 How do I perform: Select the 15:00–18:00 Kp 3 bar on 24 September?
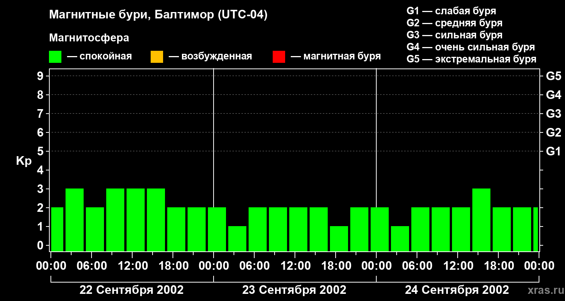click(x=481, y=220)
